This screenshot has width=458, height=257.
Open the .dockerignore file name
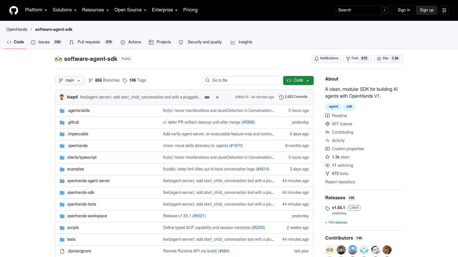(79, 251)
